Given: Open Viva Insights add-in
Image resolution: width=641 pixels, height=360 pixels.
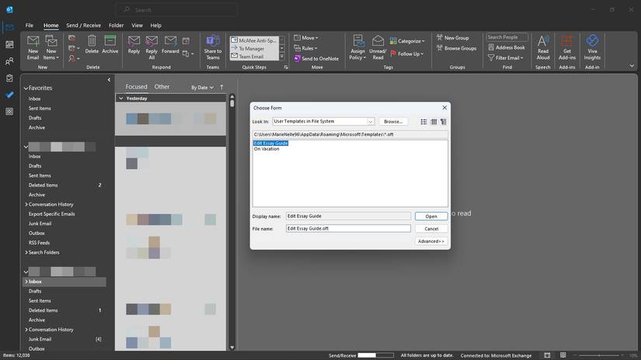Looking at the screenshot, I should point(592,47).
